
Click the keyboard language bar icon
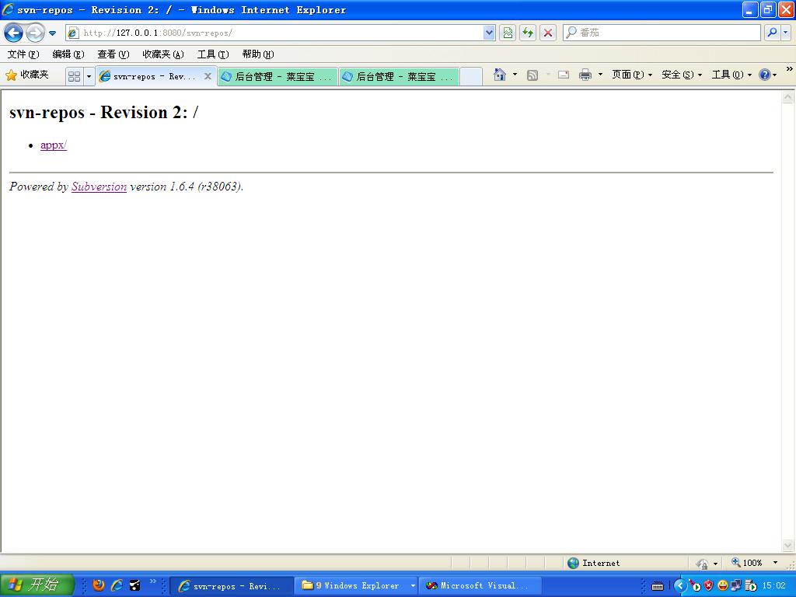click(x=658, y=586)
